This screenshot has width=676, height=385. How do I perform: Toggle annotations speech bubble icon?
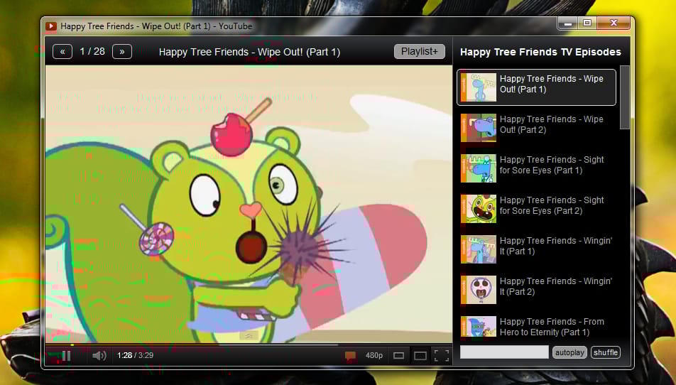[x=350, y=356]
